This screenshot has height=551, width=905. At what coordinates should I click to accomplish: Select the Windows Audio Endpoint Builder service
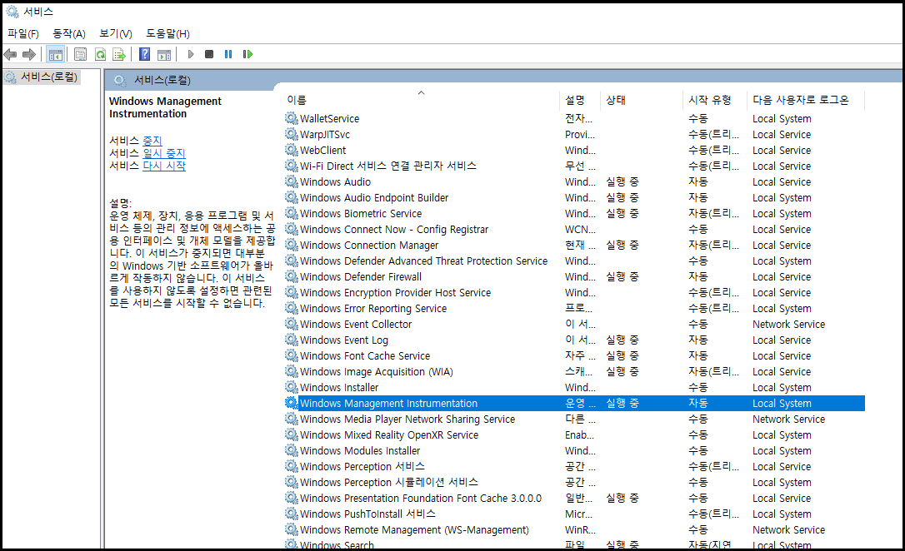(x=574, y=198)
